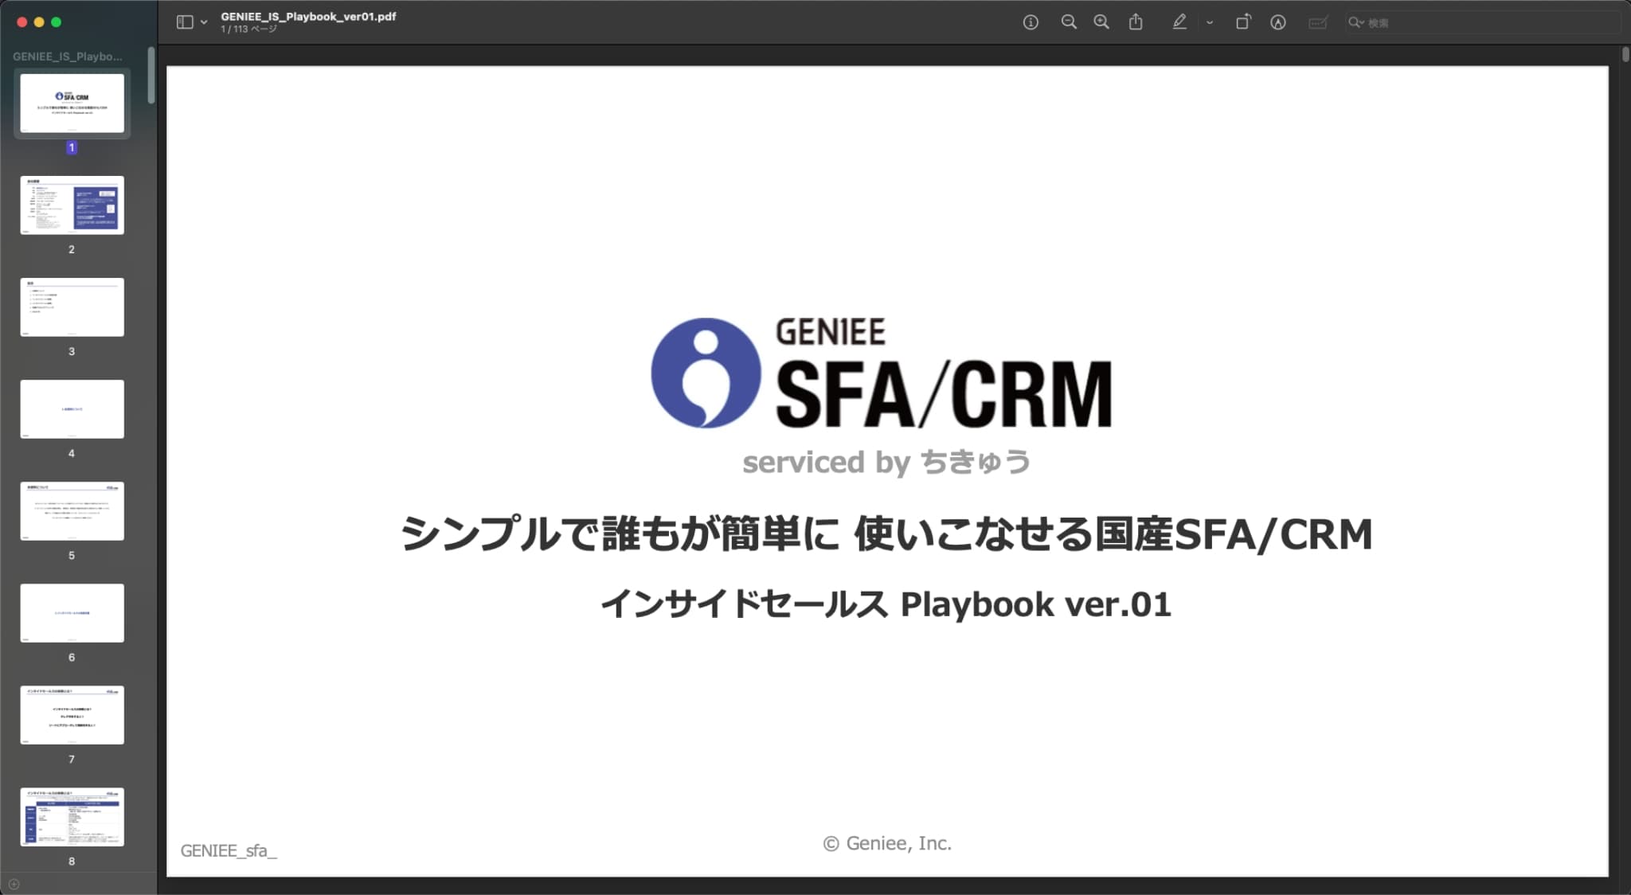Go to page 3 thumbnail
The height and width of the screenshot is (895, 1631).
(x=72, y=307)
